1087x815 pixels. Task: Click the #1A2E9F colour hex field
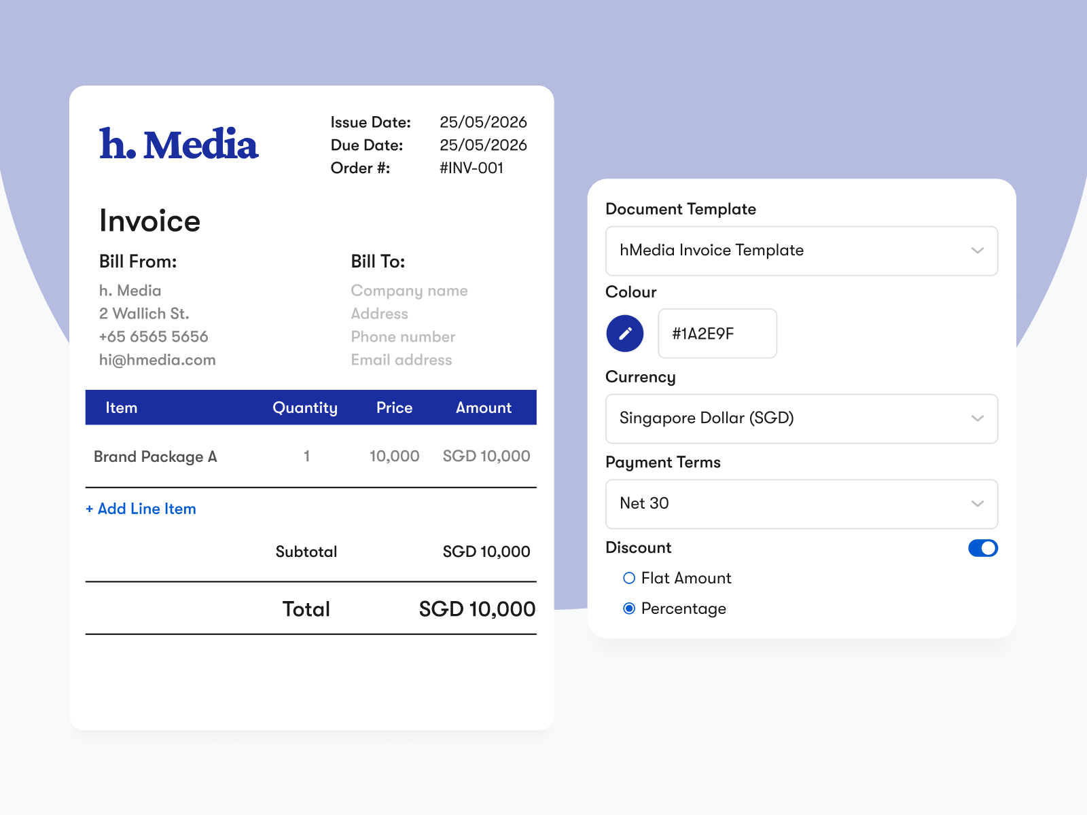tap(717, 333)
